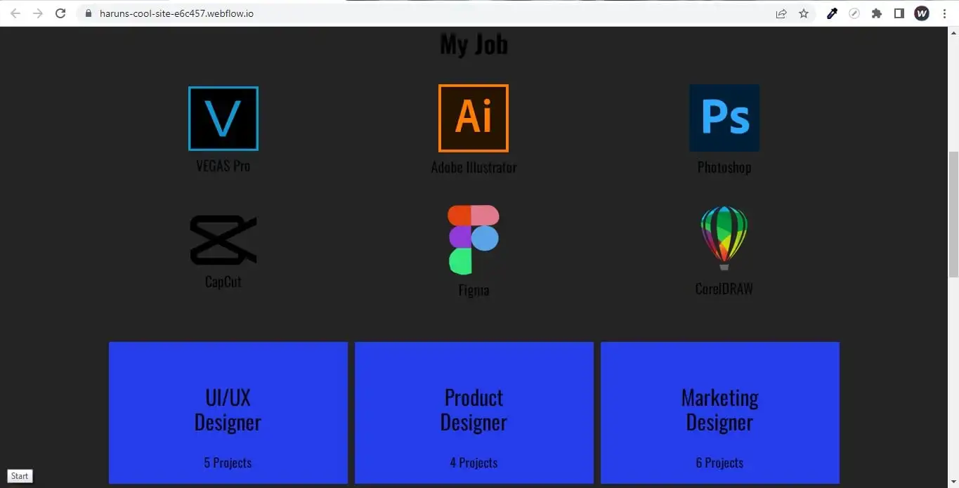Bookmark this page with the star icon
959x488 pixels.
(x=804, y=13)
